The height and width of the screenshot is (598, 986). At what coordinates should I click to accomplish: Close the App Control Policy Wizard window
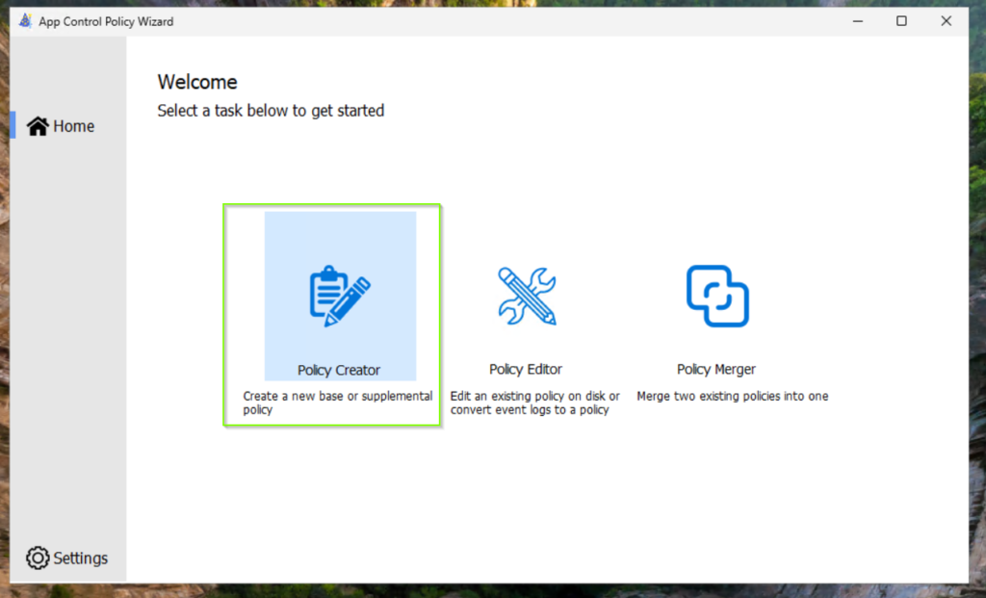coord(946,21)
